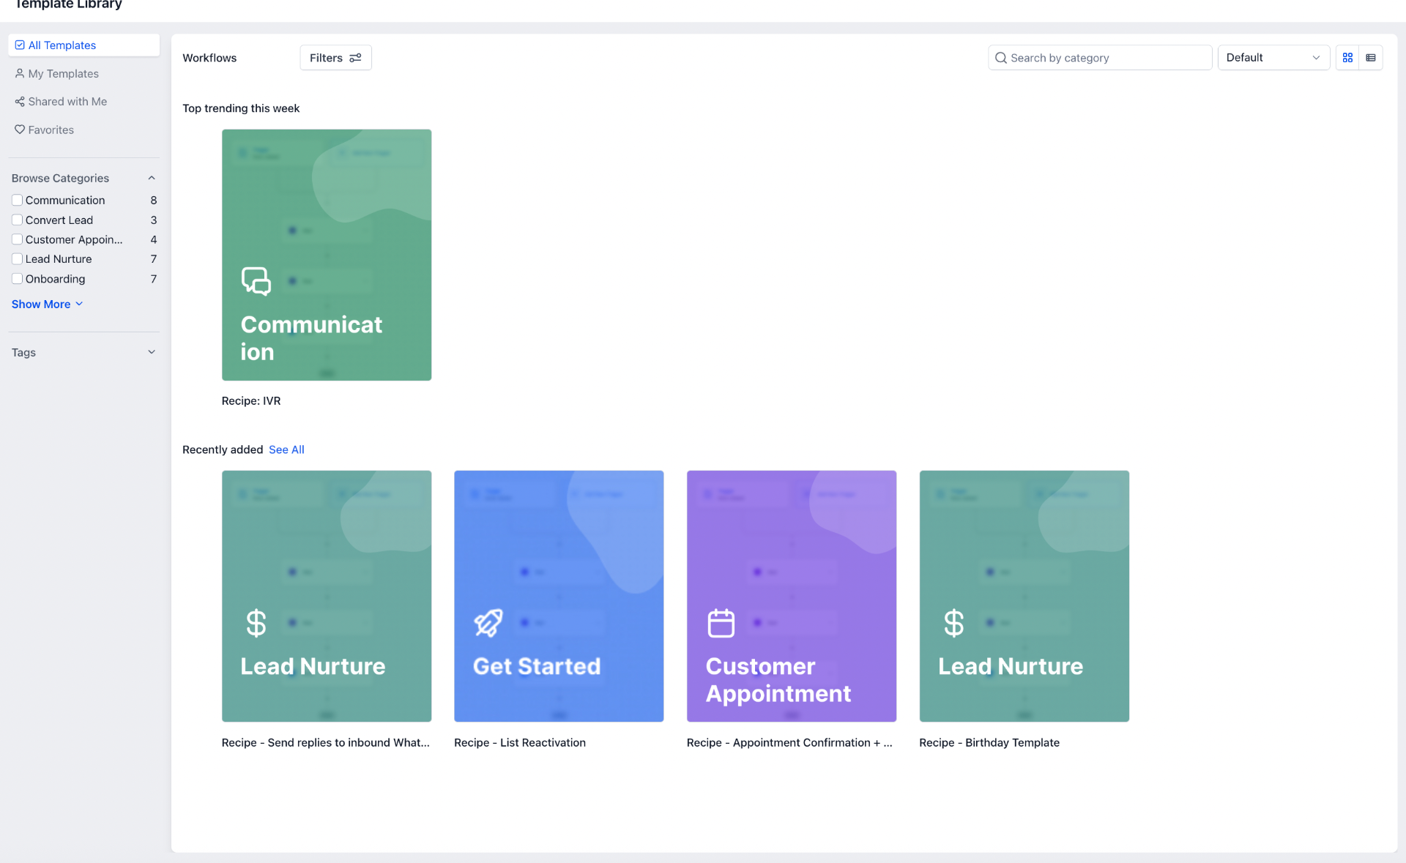The image size is (1406, 863).
Task: Open My Templates view
Action: click(84, 73)
